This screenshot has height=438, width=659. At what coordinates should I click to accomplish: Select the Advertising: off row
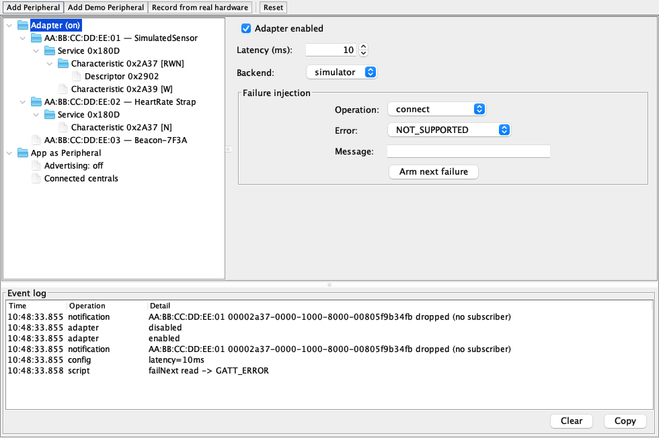(73, 166)
